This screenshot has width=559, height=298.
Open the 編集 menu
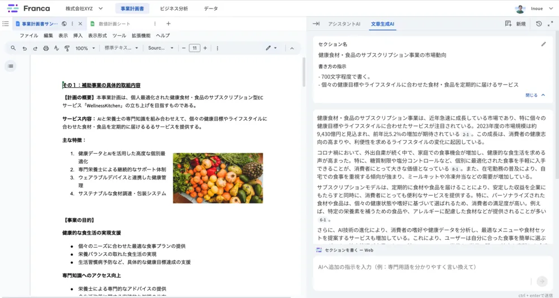point(48,36)
